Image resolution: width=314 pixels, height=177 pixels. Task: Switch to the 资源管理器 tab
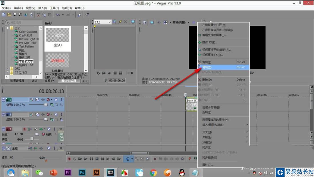(17, 81)
